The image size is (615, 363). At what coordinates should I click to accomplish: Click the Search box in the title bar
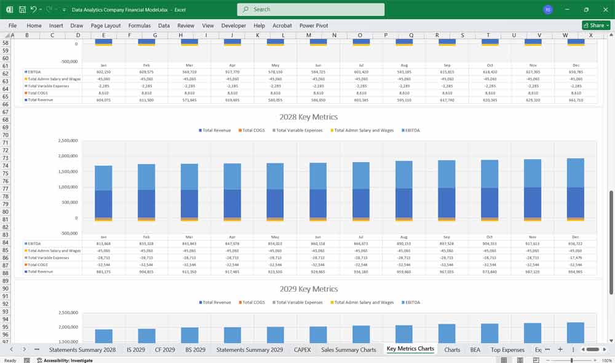point(312,10)
